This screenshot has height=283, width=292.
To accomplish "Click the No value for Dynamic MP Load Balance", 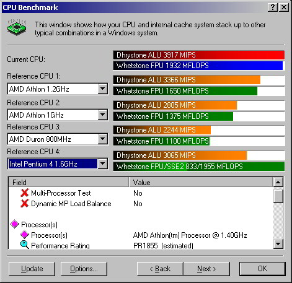I will pos(138,204).
